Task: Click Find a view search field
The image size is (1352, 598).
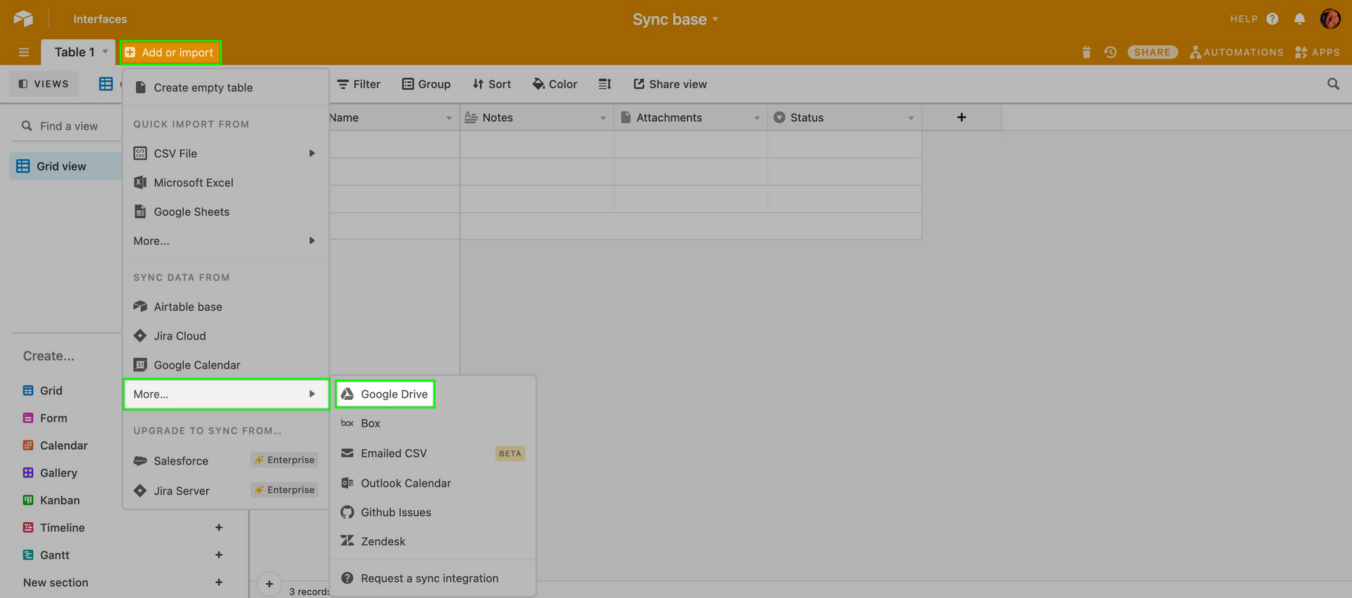Action: 69,126
